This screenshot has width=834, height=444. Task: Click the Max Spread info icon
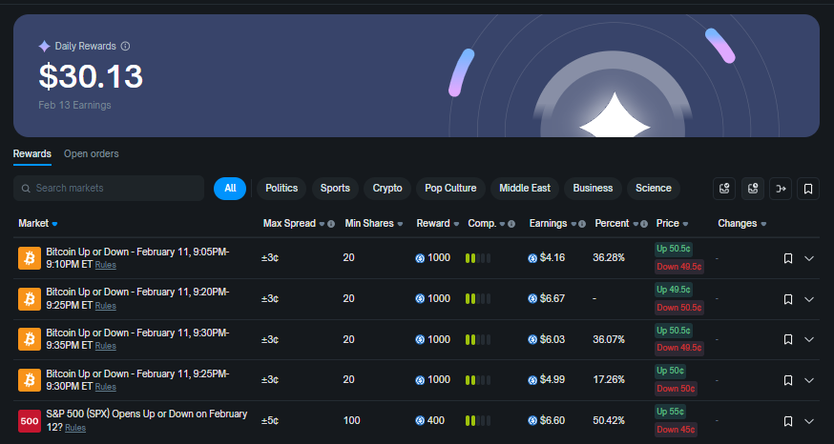[x=331, y=224]
